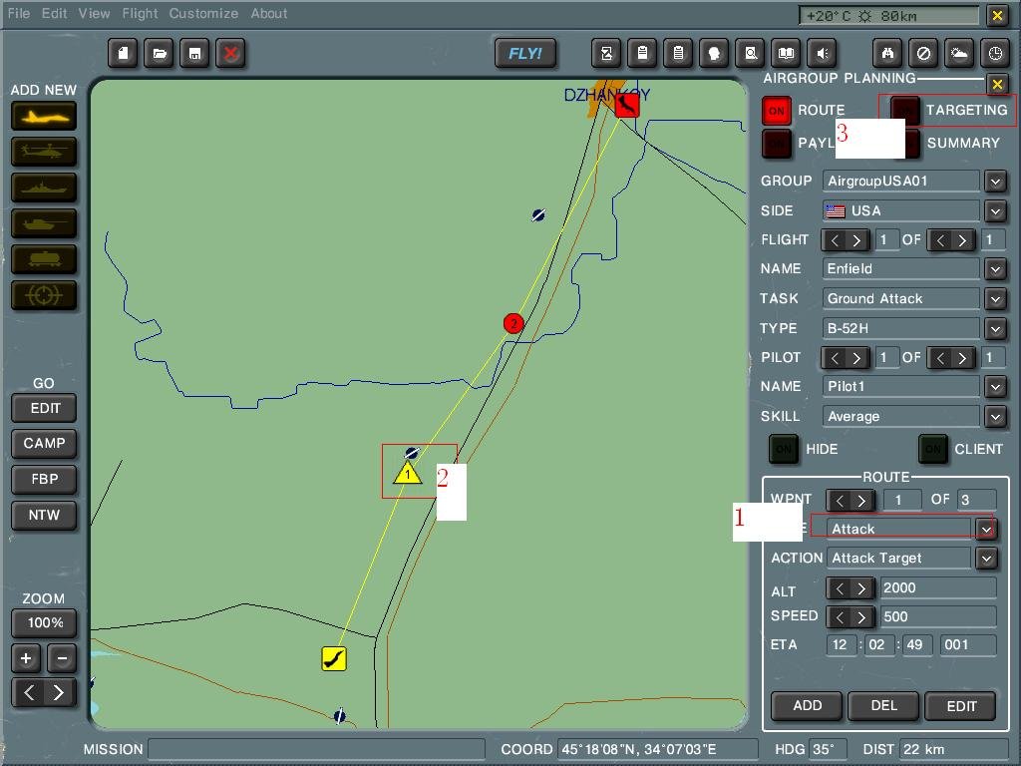Turn off the ROUTE toggle
Screen dimensions: 1021x766
(776, 110)
